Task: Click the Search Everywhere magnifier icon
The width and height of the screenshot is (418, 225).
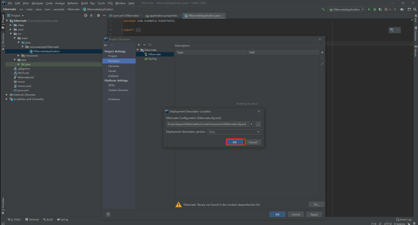Action: tap(415, 9)
